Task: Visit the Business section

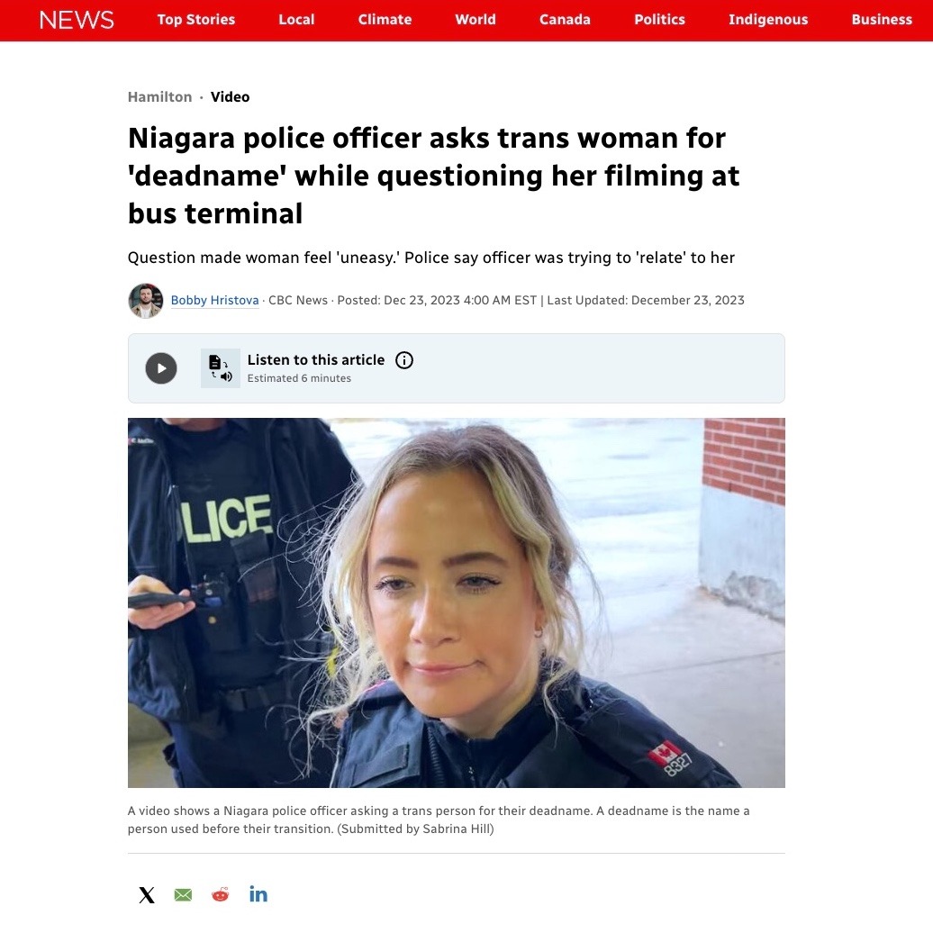Action: click(882, 20)
